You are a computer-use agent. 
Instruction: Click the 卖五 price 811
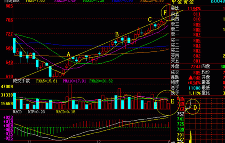point(197,14)
